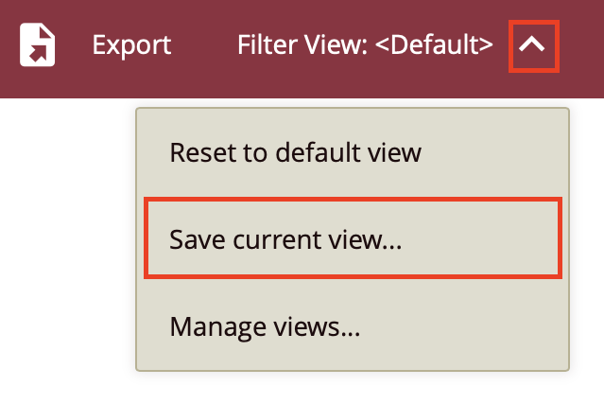Close the filter view dropdown via chevron
This screenshot has height=404, width=604.
[x=533, y=44]
